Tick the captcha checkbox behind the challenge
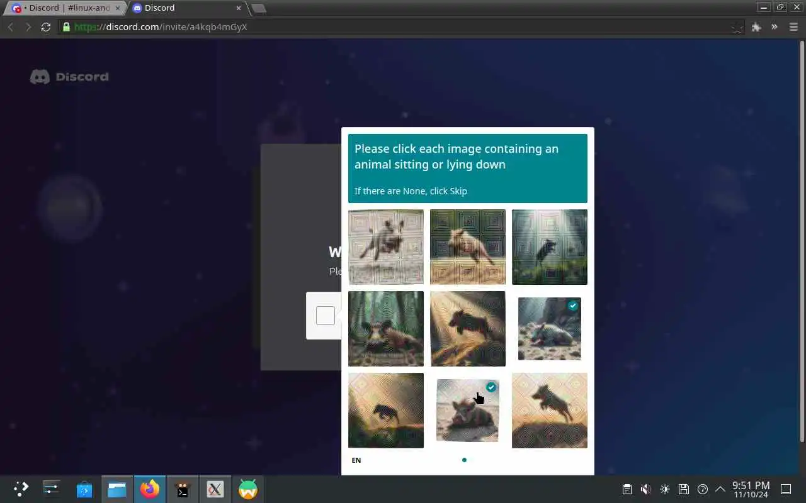 click(326, 316)
